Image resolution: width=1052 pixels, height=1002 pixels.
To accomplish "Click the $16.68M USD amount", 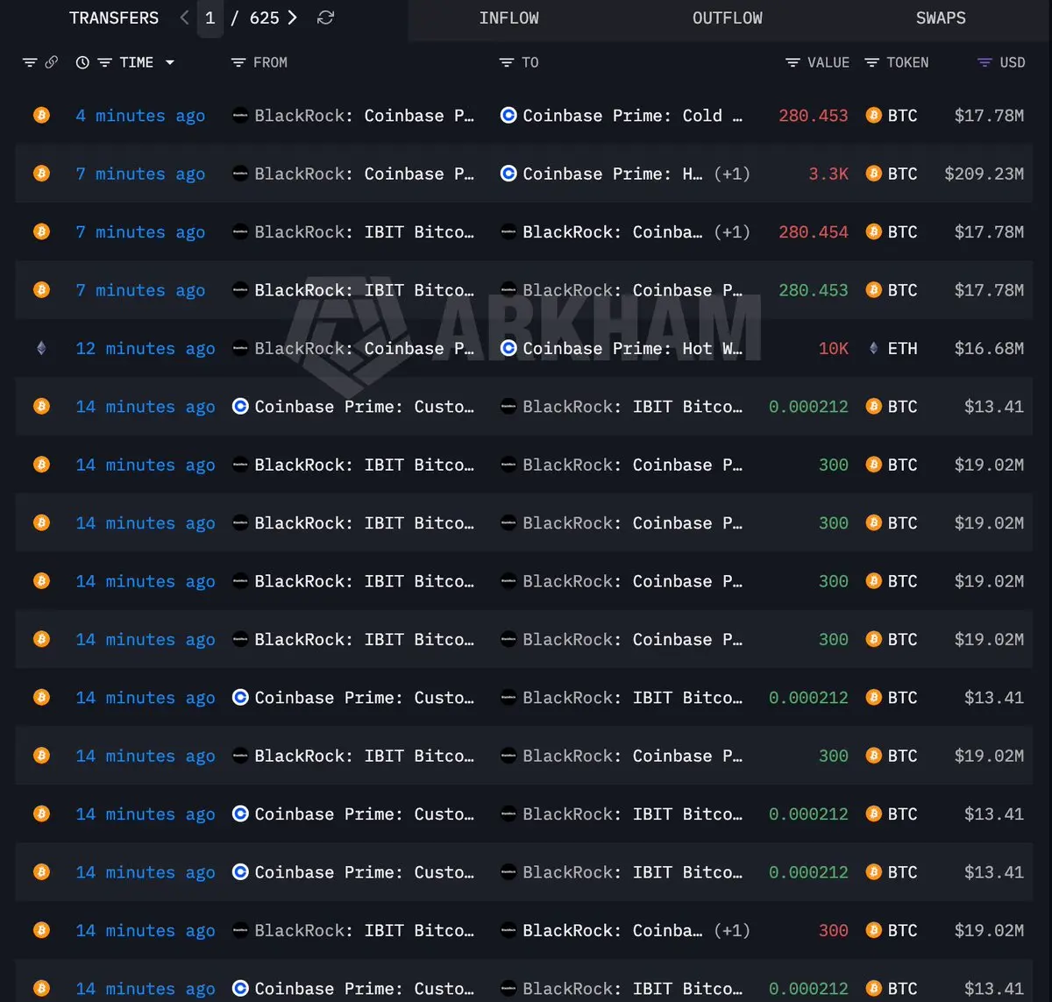I will pos(989,349).
